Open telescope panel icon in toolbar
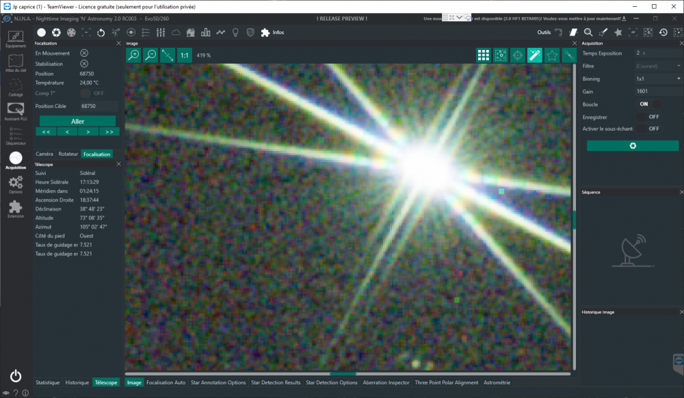684x398 pixels. [116, 32]
